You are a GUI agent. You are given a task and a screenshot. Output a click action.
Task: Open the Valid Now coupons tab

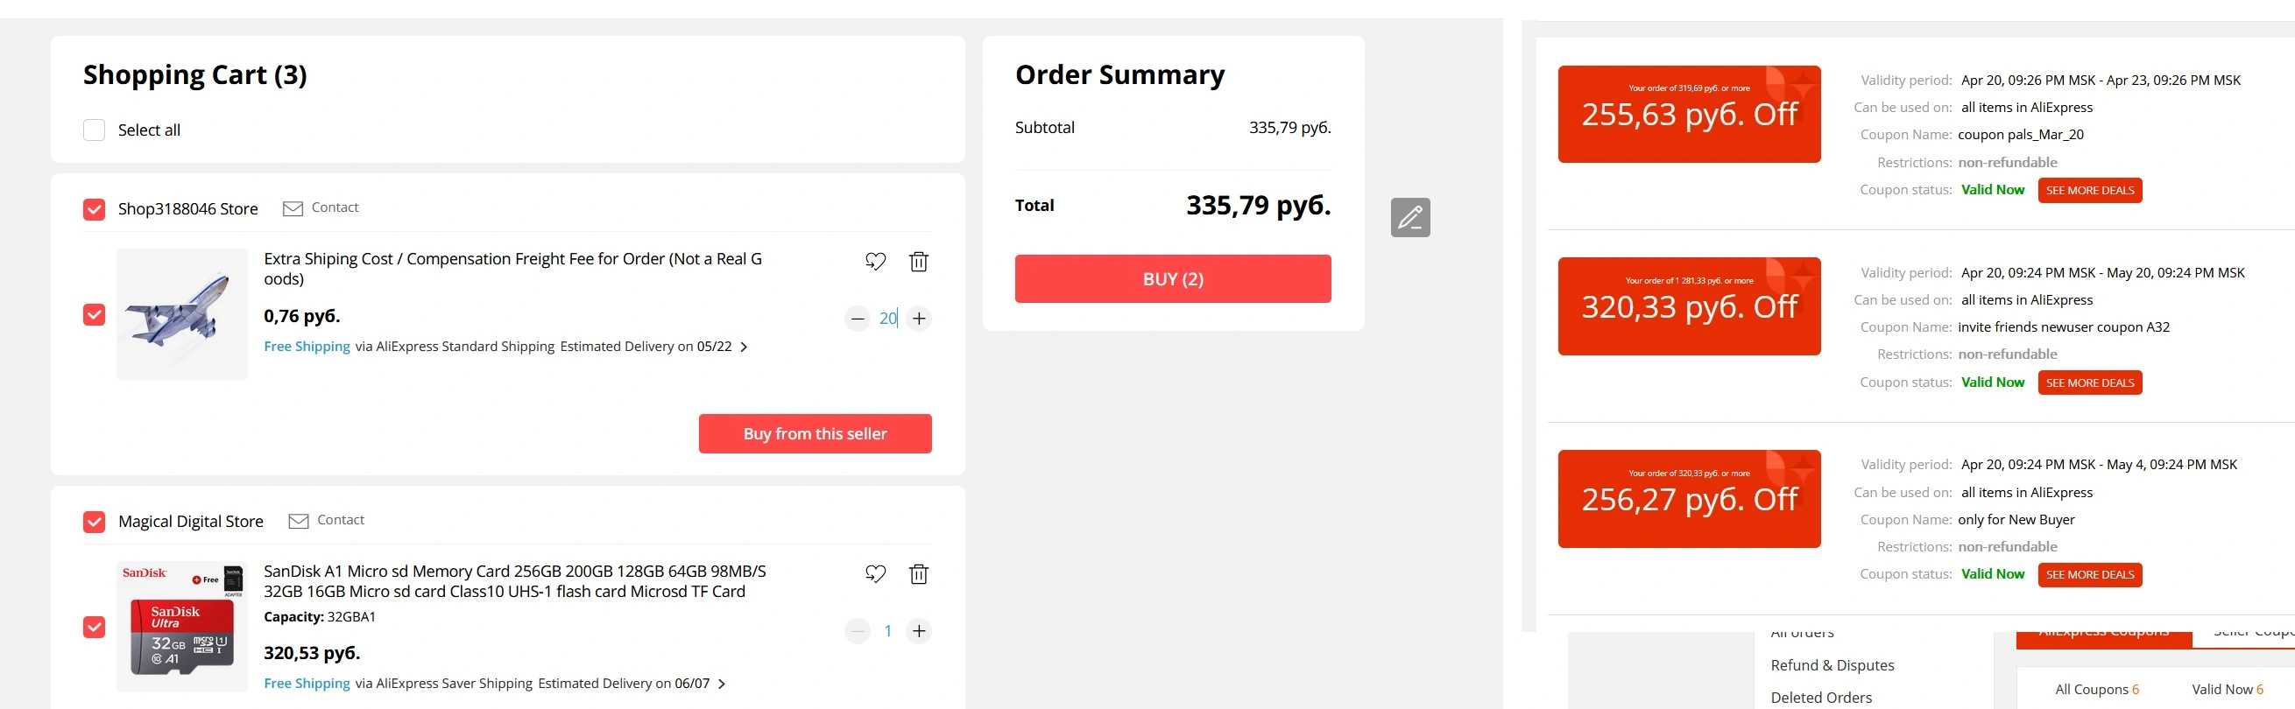[x=2227, y=690]
